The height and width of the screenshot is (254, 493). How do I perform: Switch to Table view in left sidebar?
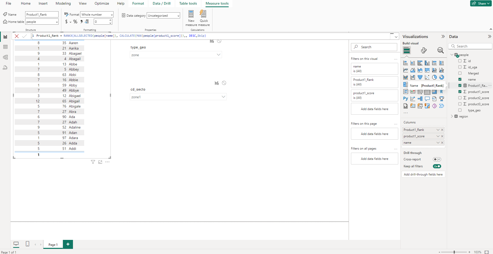[x=5, y=47]
